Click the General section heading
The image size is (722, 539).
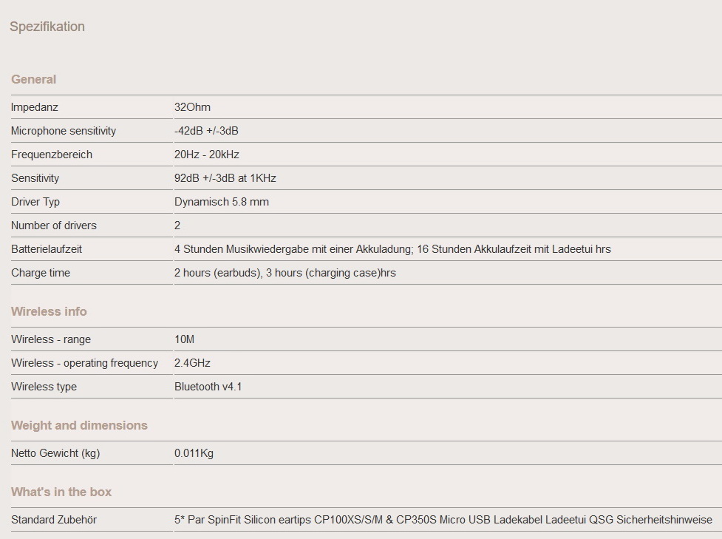click(x=34, y=79)
